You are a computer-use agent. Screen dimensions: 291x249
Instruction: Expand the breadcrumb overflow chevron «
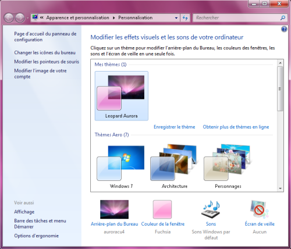pyautogui.click(x=42, y=17)
